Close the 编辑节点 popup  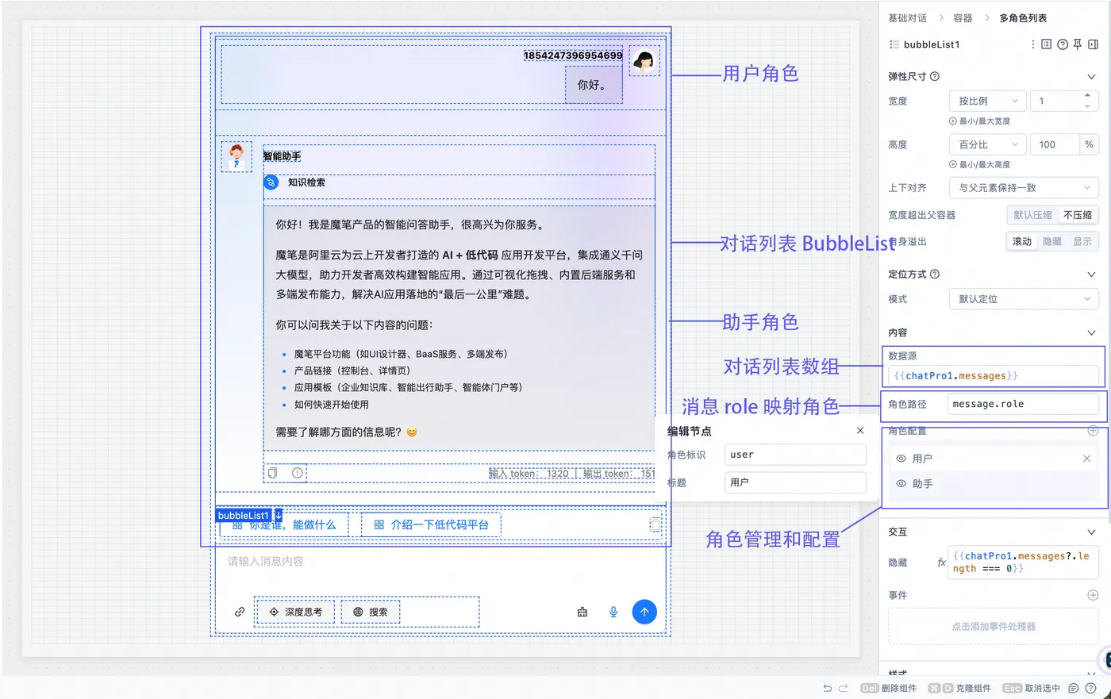click(x=860, y=431)
